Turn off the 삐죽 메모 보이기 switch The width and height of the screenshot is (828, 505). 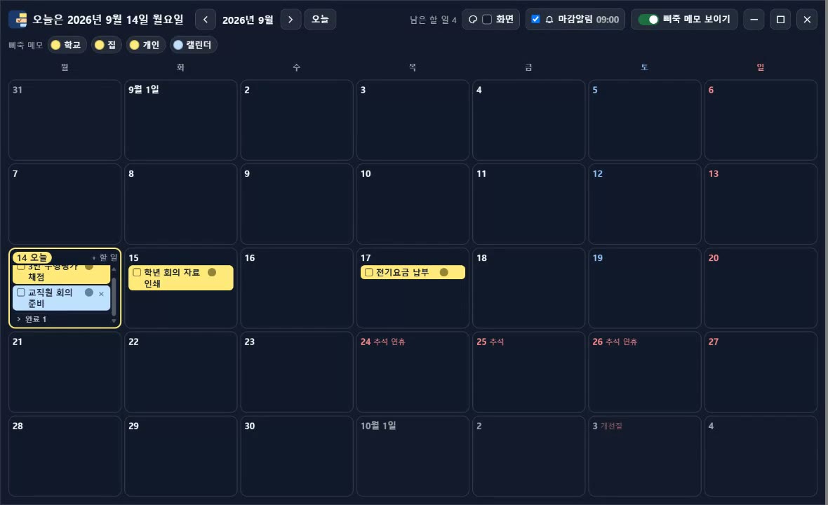pyautogui.click(x=648, y=20)
